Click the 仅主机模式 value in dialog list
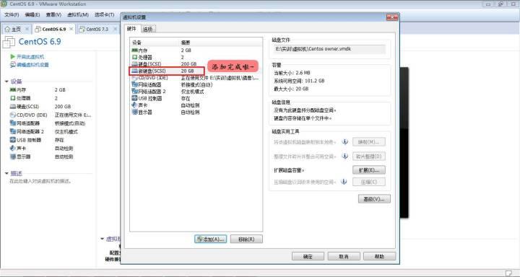Image resolution: width=520 pixels, height=277 pixels. coord(192,92)
